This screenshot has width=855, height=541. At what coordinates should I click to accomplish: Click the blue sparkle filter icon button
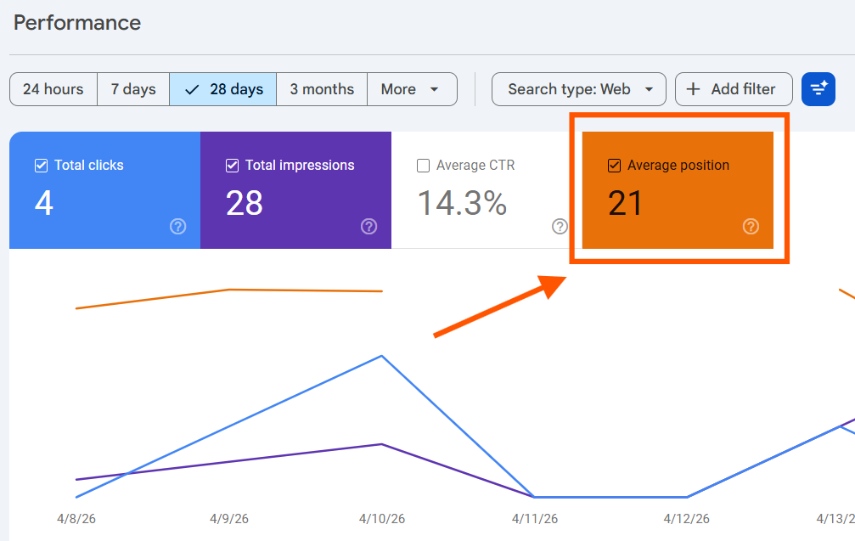(x=818, y=89)
